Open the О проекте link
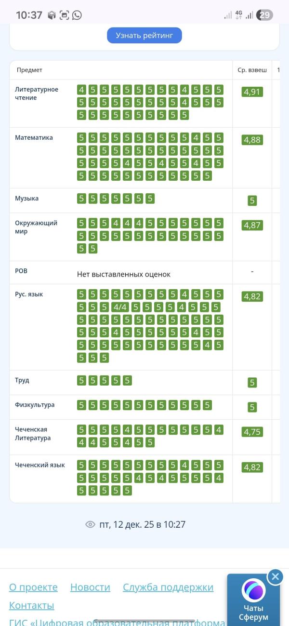The height and width of the screenshot is (626, 289). [33, 587]
